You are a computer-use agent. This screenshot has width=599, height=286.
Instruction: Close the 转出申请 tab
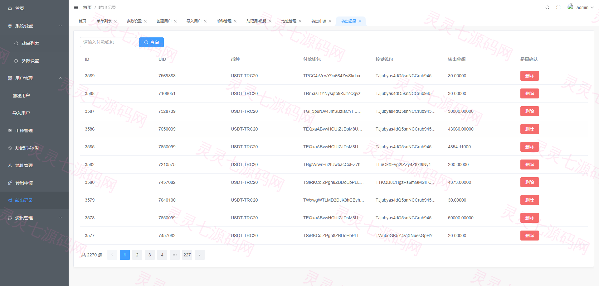[330, 21]
